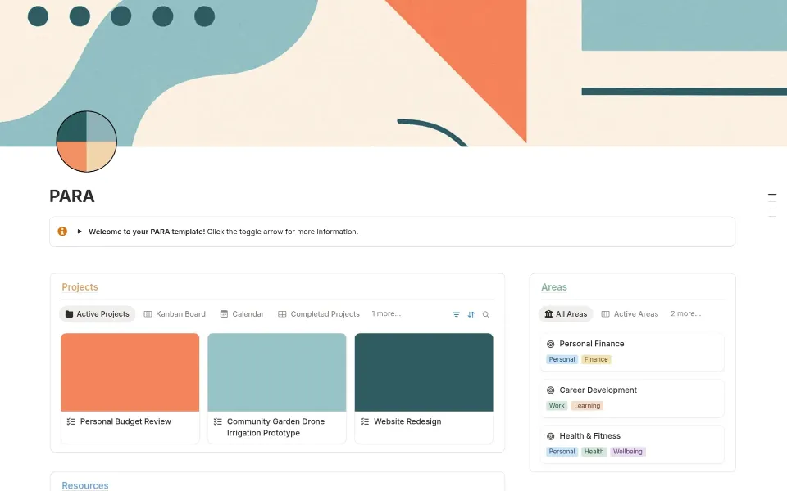Image resolution: width=787 pixels, height=491 pixels.
Task: Click target icon beside Personal Finance
Action: pyautogui.click(x=551, y=345)
